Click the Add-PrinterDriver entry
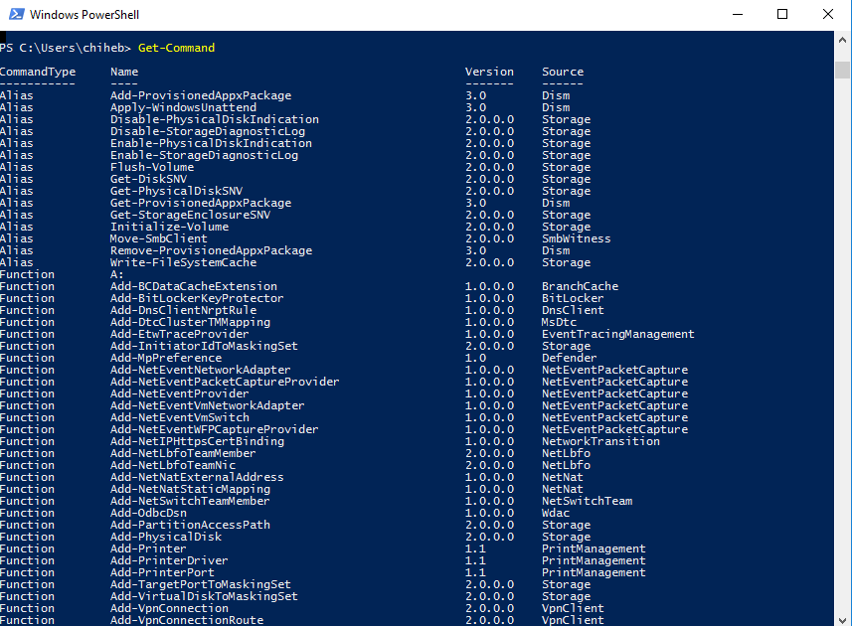 [x=169, y=561]
